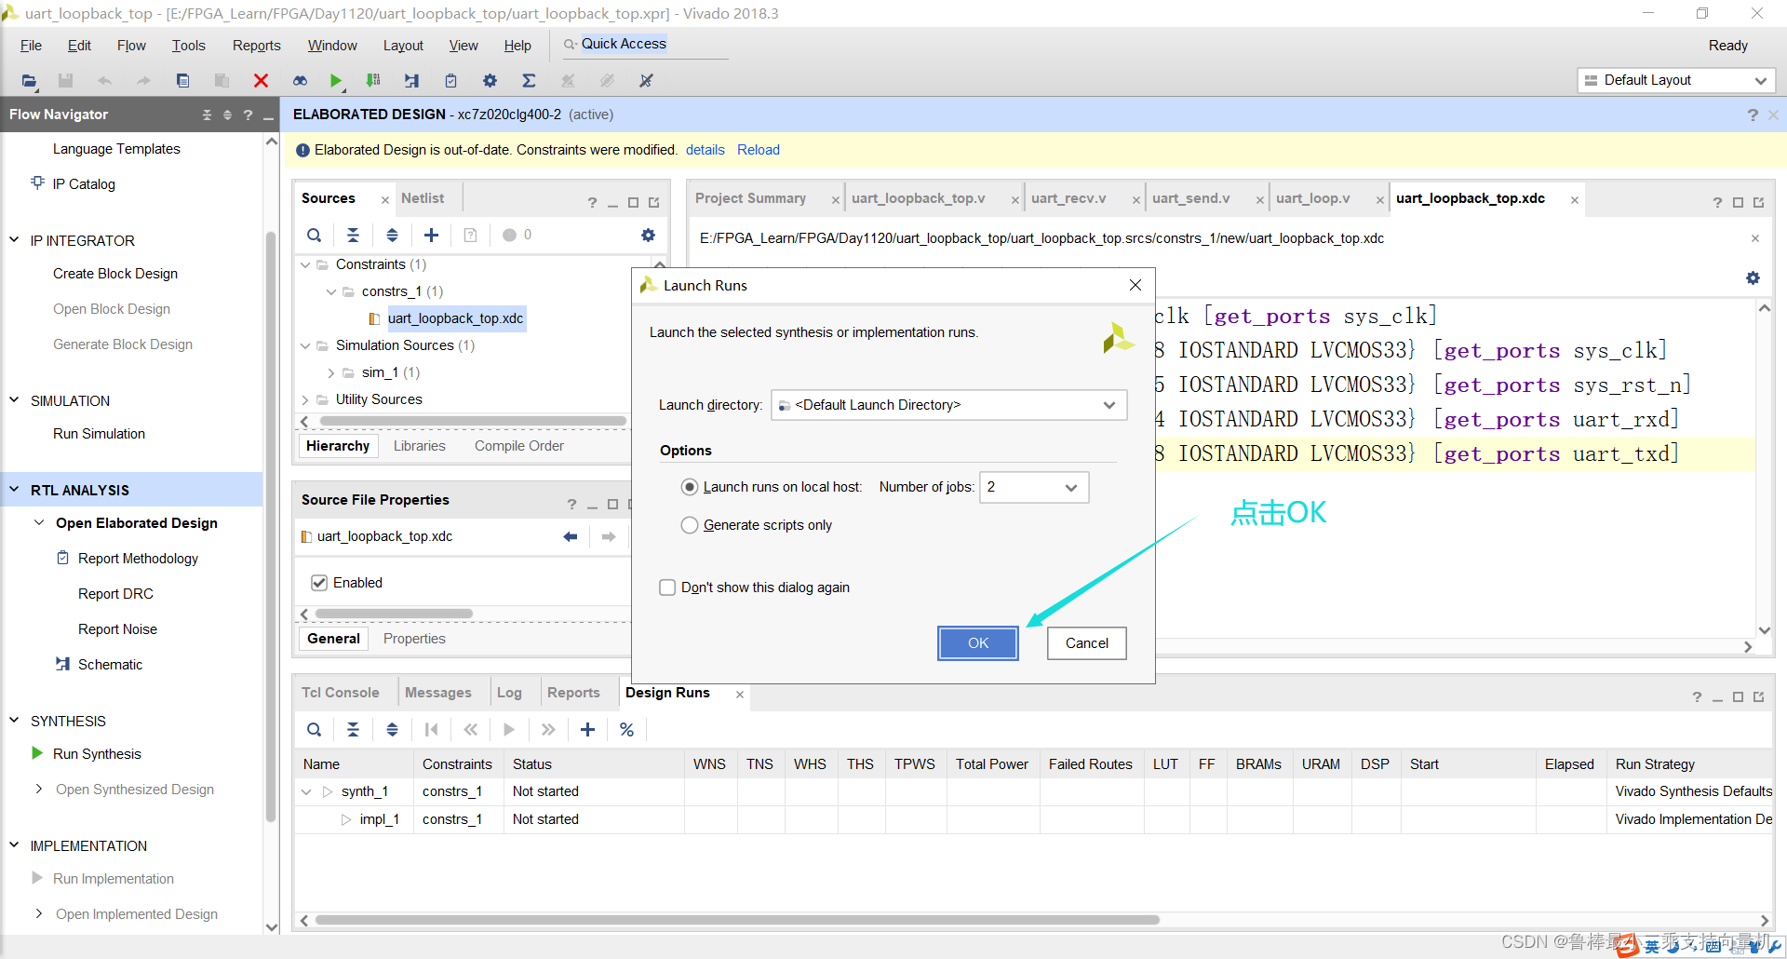The width and height of the screenshot is (1787, 959).
Task: Collapse the Constraints tree node
Action: click(x=305, y=265)
